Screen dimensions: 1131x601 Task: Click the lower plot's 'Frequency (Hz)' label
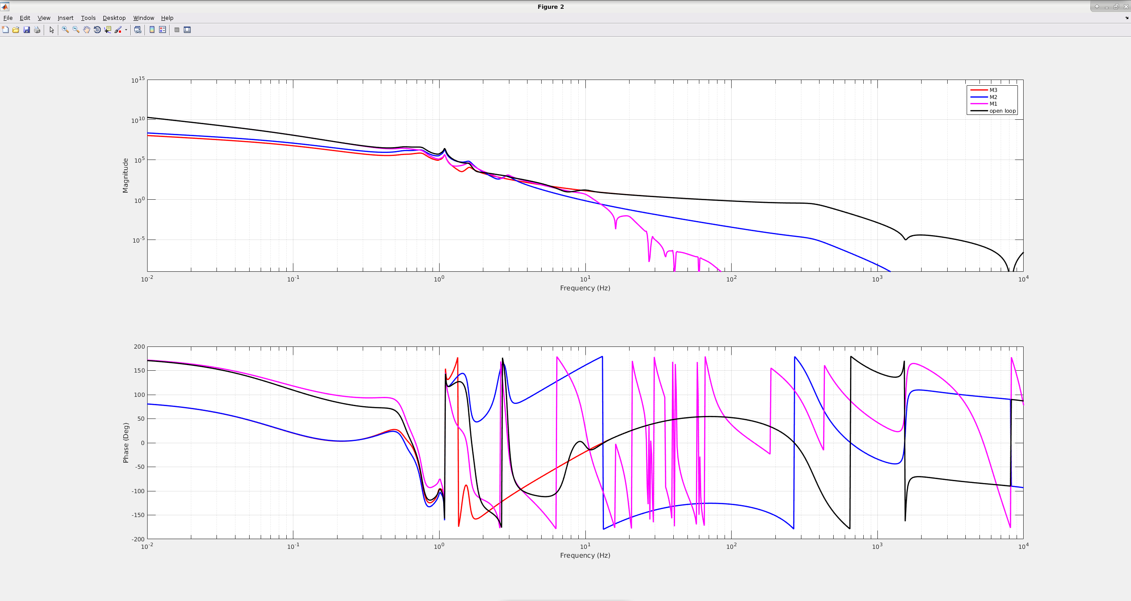click(x=585, y=555)
